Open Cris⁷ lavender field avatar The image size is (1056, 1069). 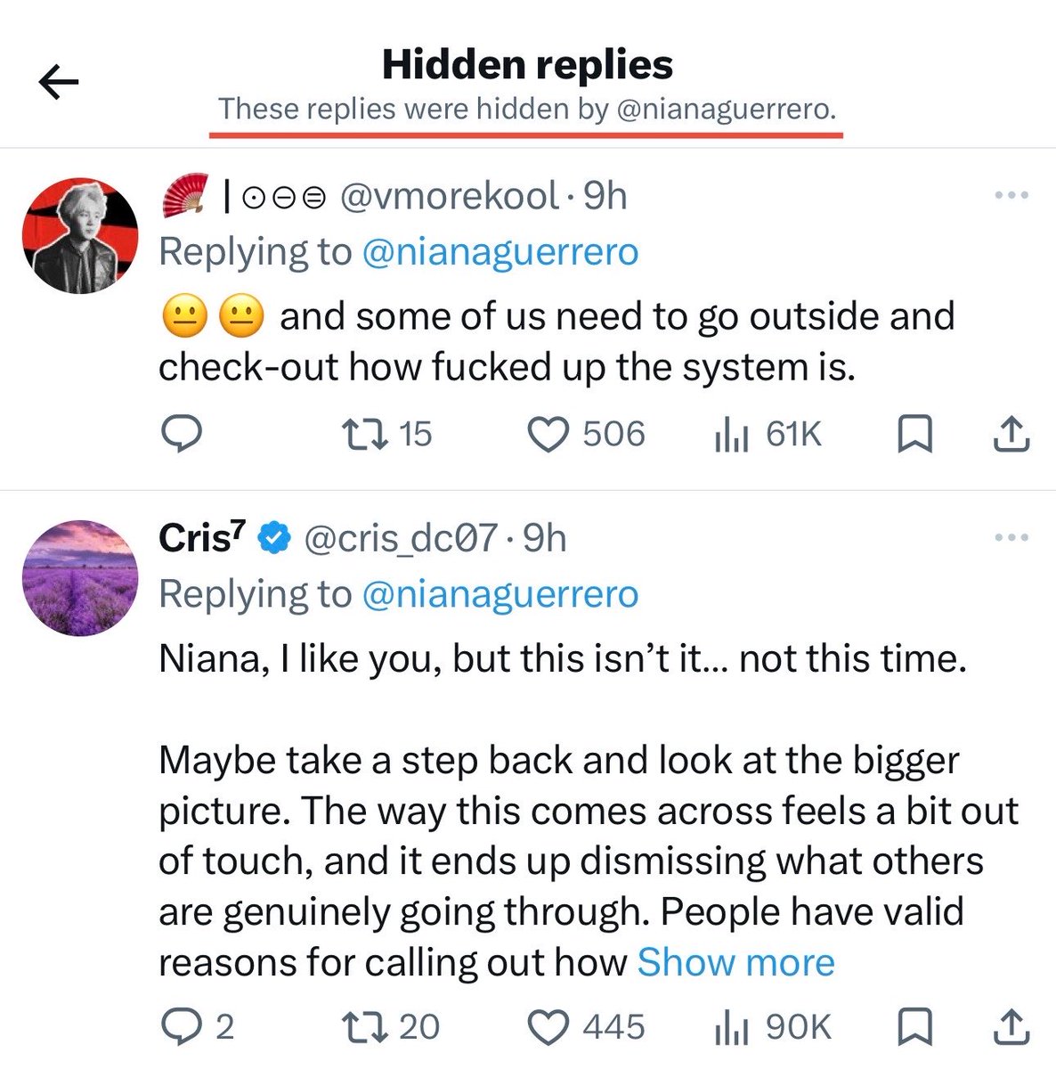pos(80,577)
